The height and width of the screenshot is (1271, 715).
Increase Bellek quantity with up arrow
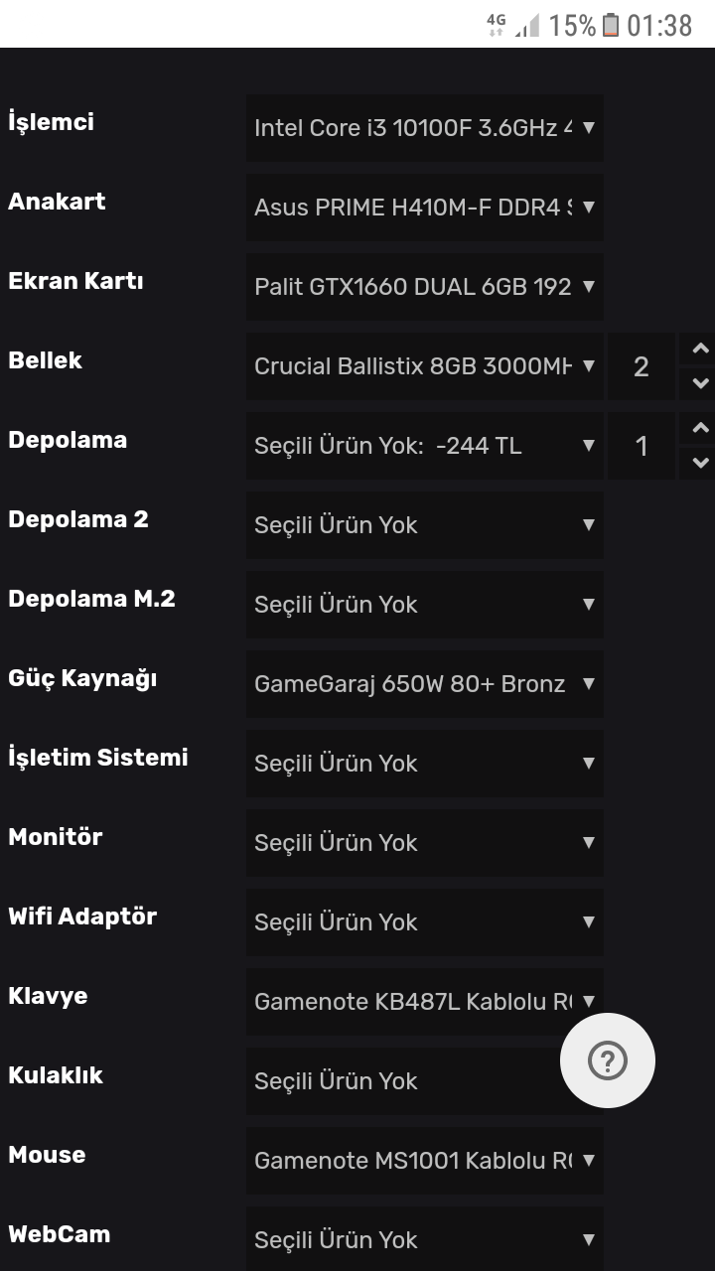click(699, 349)
